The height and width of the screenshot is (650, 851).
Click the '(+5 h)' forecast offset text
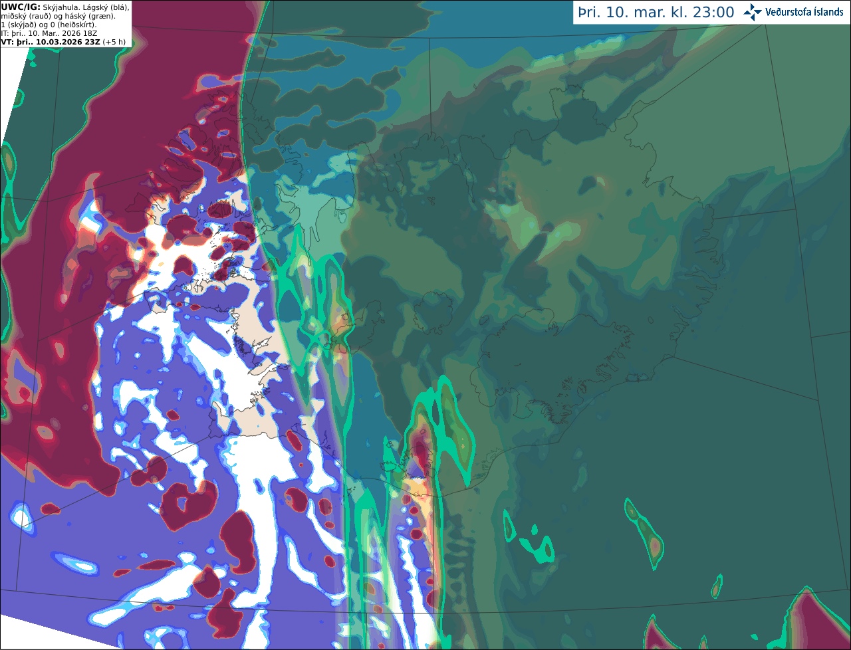114,42
